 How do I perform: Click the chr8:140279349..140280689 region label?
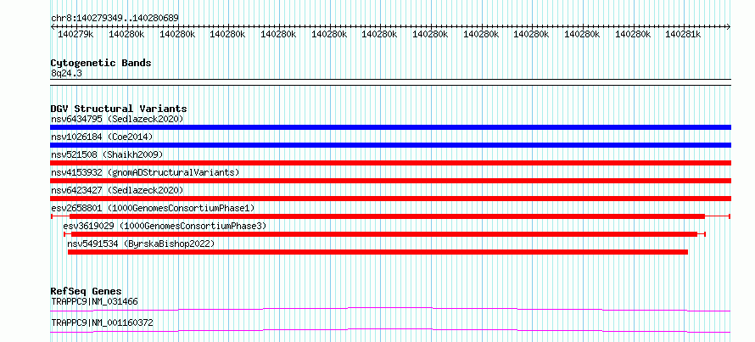coord(115,18)
